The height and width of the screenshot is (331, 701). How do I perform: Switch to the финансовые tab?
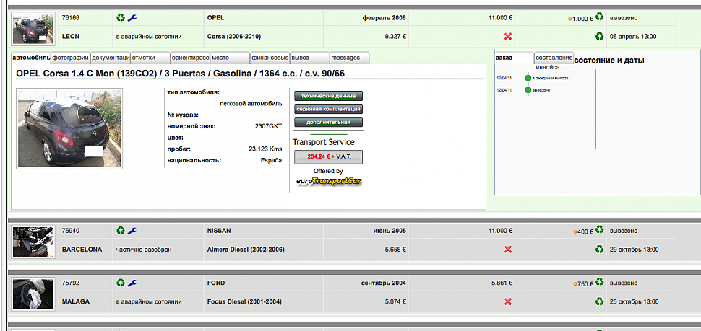(270, 58)
